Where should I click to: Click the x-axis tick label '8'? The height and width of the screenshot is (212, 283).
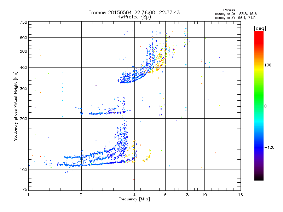187,195
